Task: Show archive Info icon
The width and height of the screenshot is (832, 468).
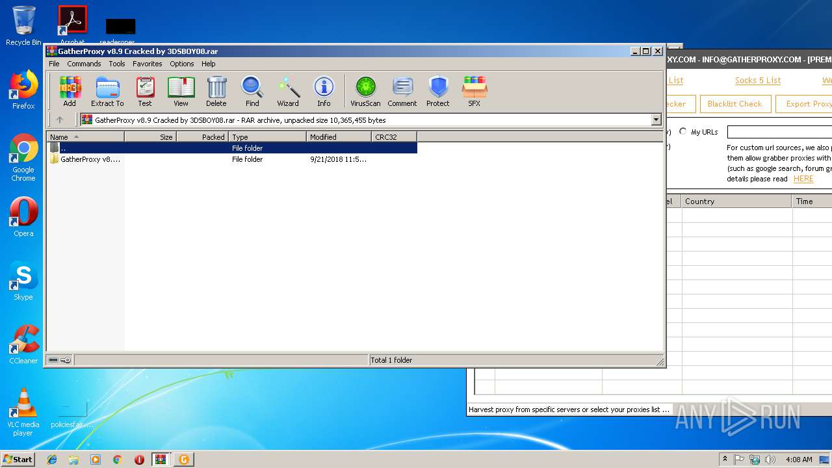Action: [324, 91]
